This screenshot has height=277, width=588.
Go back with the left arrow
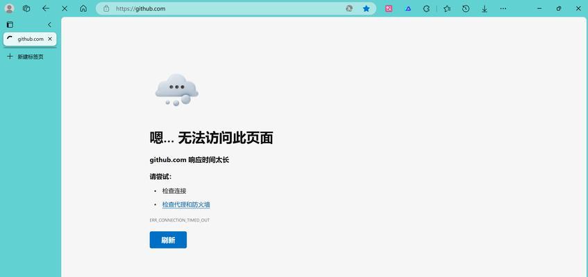point(46,8)
